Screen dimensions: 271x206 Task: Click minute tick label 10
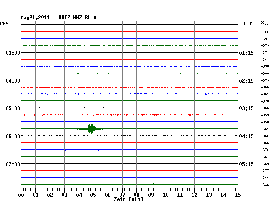pos(166,195)
